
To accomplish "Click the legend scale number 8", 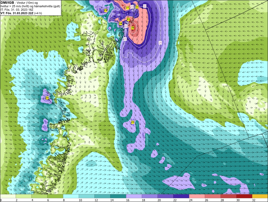I will pos(64,200).
